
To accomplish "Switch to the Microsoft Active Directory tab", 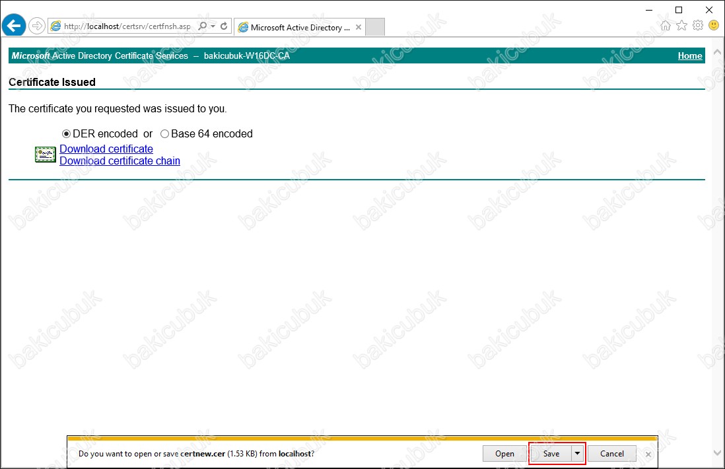I will click(300, 27).
